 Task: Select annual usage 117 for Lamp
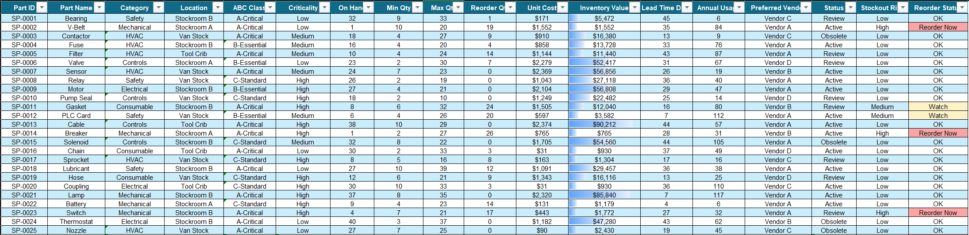pos(718,195)
